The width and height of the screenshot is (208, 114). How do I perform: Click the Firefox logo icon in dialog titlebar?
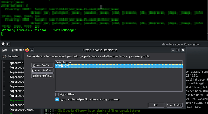point(27,50)
